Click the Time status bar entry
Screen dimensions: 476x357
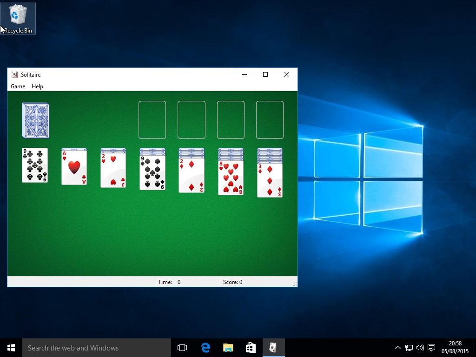pos(189,282)
